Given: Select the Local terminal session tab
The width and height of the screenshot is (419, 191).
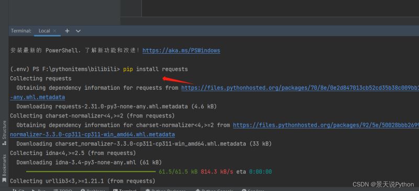Looking at the screenshot, I should [x=45, y=31].
